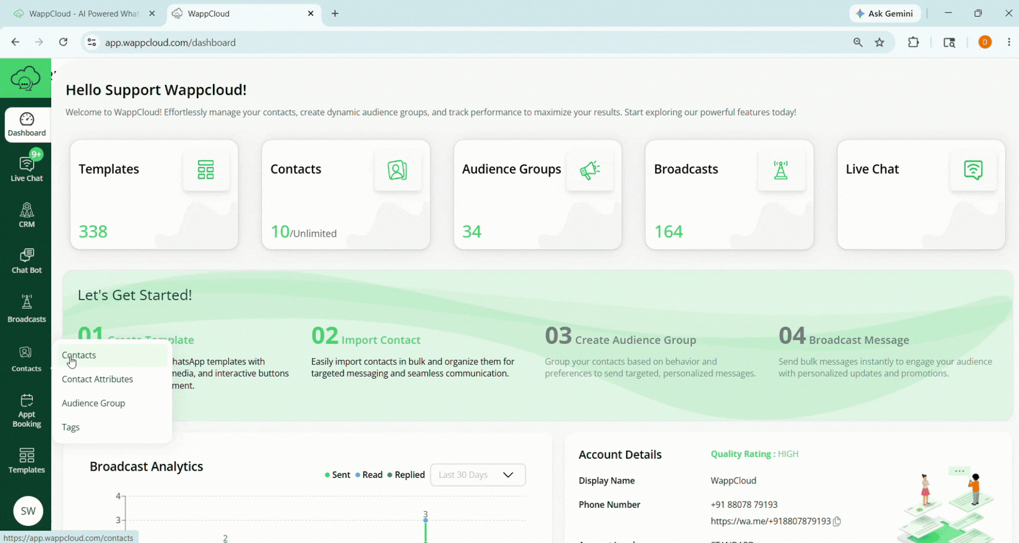The height and width of the screenshot is (543, 1019).
Task: Click the SW user avatar
Action: tap(28, 511)
